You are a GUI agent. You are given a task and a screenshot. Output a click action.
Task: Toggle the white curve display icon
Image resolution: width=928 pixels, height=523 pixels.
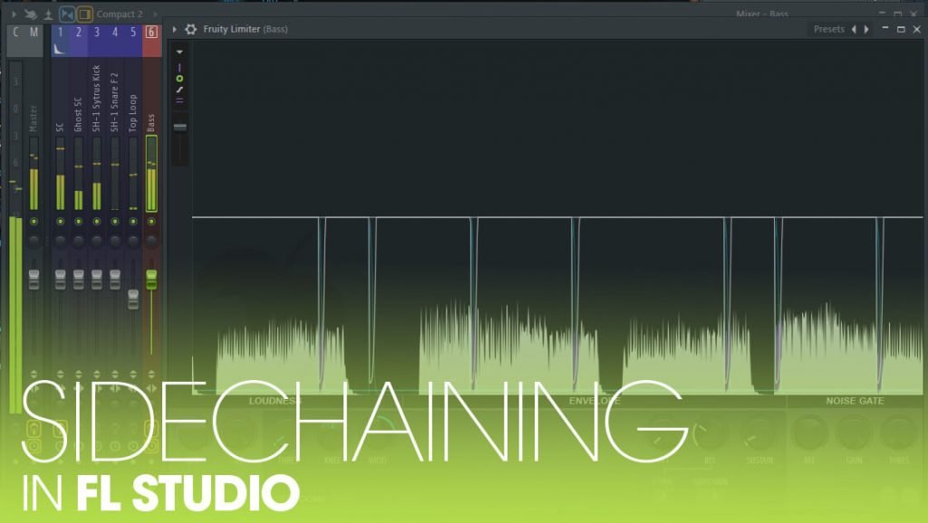pyautogui.click(x=179, y=90)
